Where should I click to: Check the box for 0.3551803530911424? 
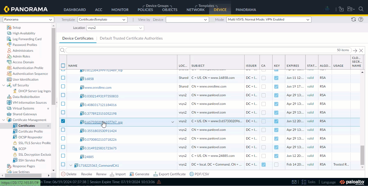pos(63,130)
